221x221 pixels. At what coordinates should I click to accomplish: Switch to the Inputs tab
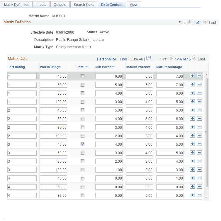41,4
